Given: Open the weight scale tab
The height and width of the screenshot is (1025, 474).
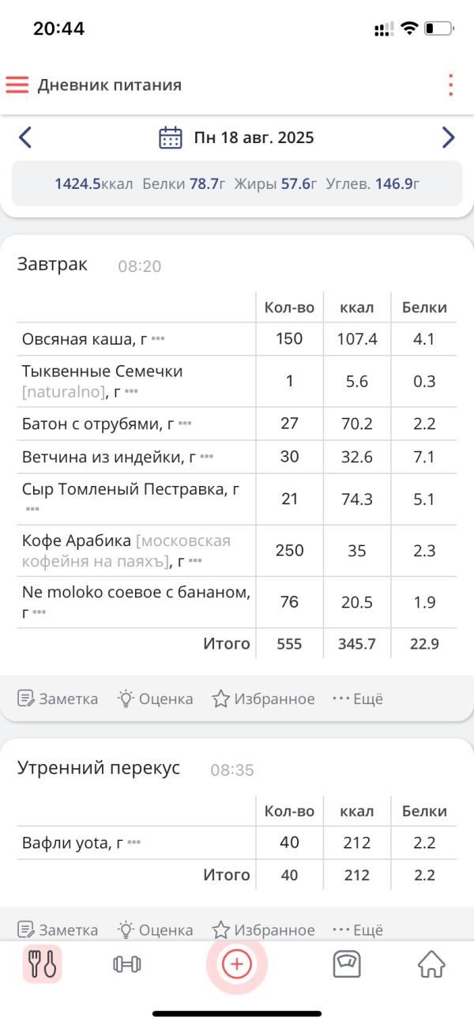Looking at the screenshot, I should click(x=347, y=964).
